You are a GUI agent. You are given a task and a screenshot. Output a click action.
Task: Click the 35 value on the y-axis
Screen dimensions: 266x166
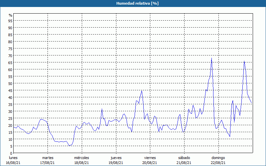[10, 104]
